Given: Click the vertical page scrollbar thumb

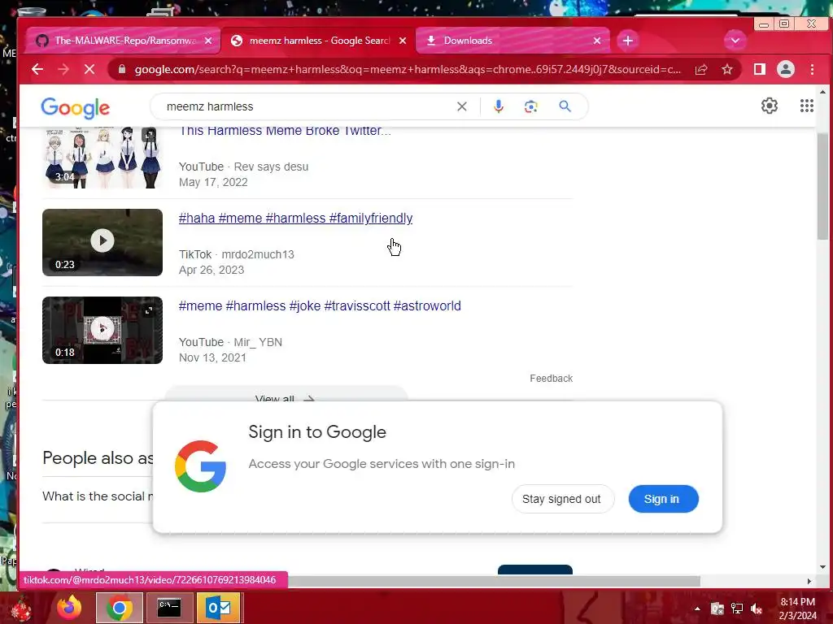Looking at the screenshot, I should pyautogui.click(x=822, y=186).
